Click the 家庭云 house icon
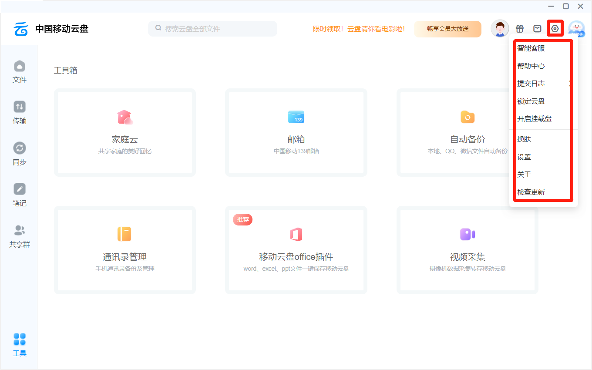592x370 pixels. click(x=124, y=117)
